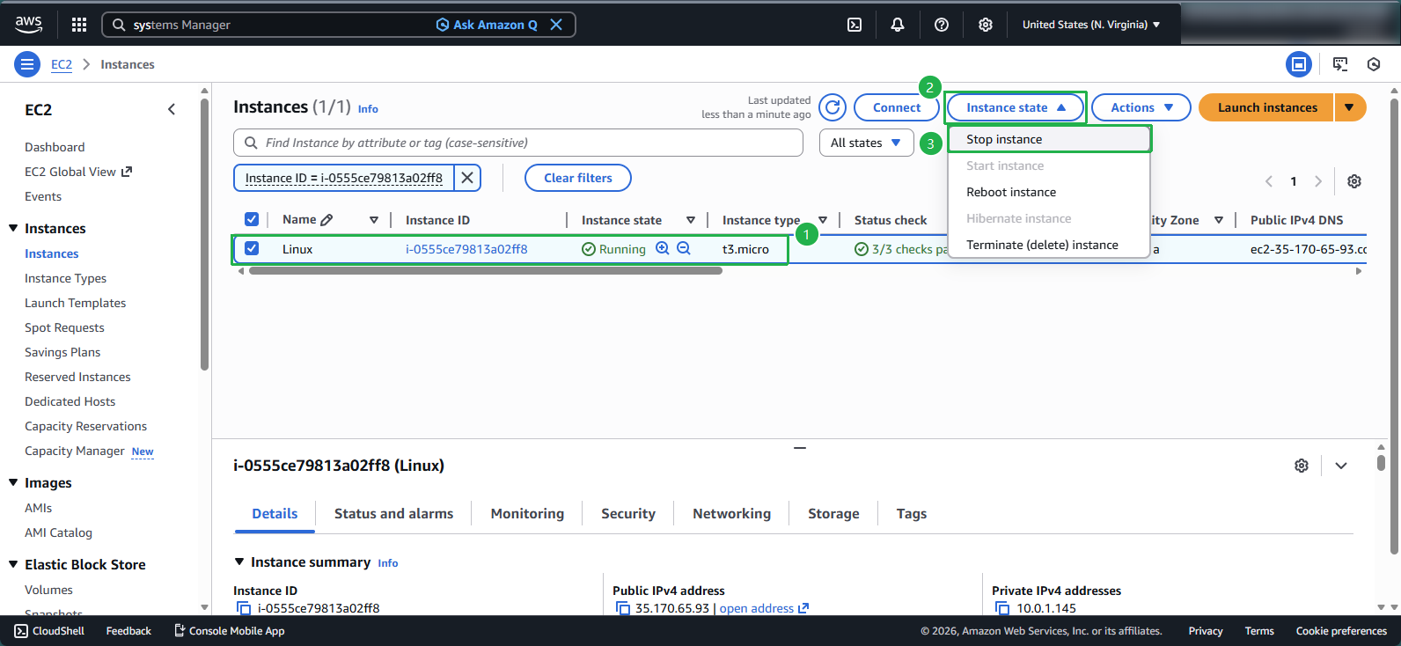Collapse the Images sidebar section
This screenshot has height=646, width=1401.
(x=13, y=482)
